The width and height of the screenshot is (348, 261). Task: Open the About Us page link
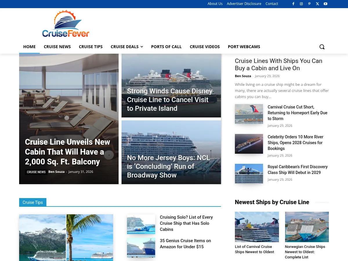[215, 4]
